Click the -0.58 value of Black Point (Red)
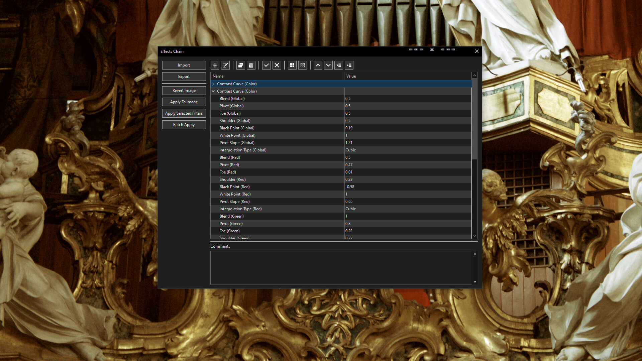This screenshot has height=361, width=642. tap(350, 187)
